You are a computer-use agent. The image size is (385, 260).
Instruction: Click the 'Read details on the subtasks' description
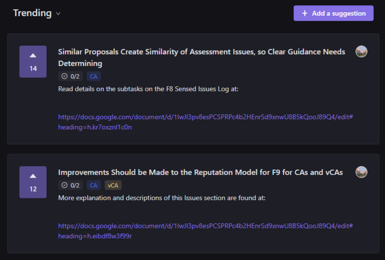point(148,89)
